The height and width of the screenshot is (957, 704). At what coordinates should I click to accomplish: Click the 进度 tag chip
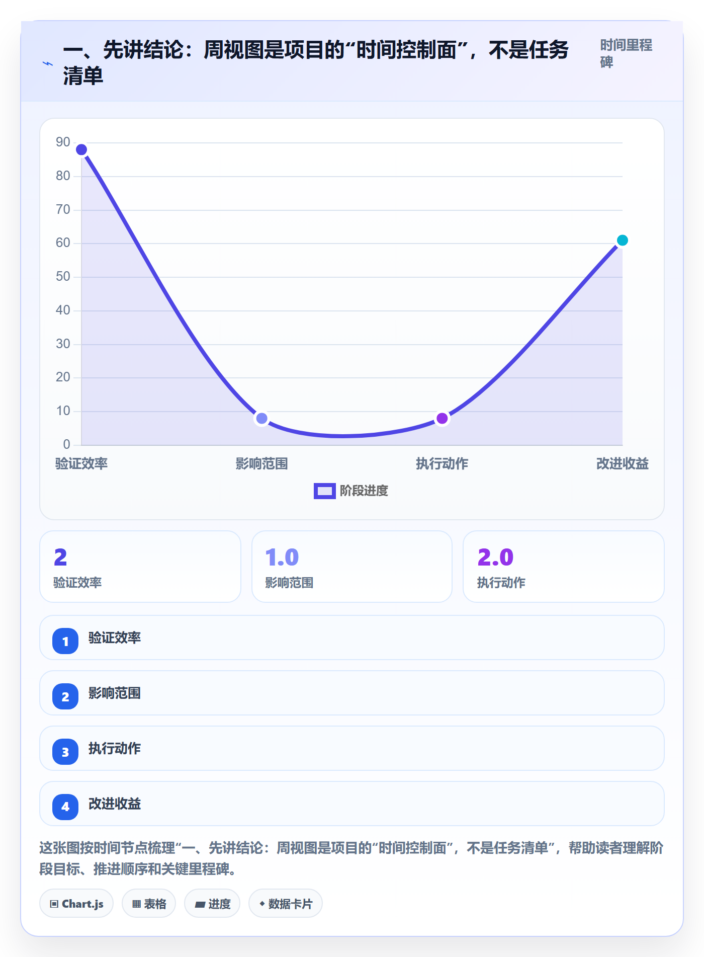tap(212, 904)
